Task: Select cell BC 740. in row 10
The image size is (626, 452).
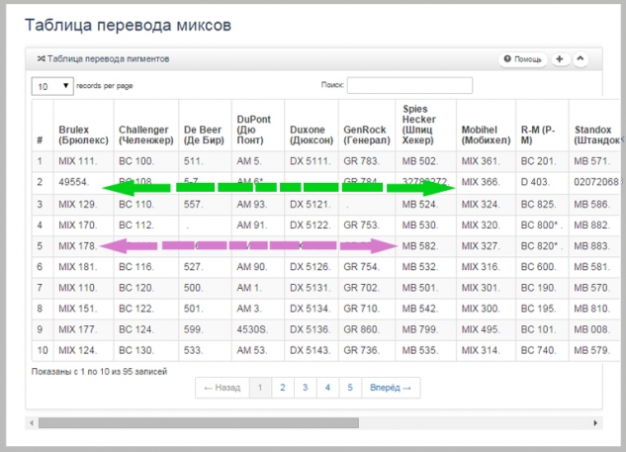Action: [x=542, y=350]
